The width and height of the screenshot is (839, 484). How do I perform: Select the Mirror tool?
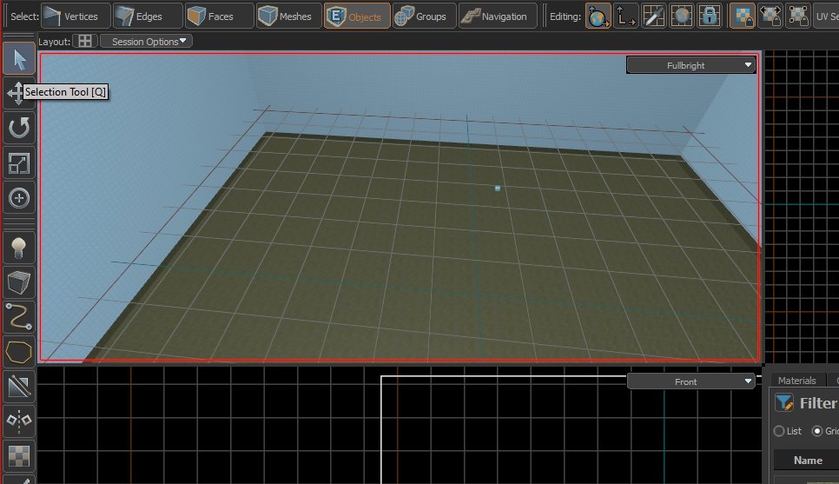point(19,421)
